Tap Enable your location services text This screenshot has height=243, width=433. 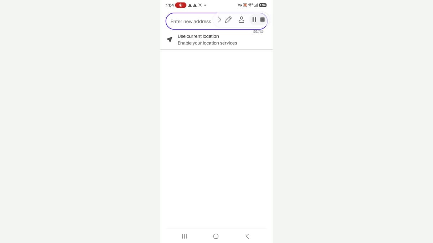207,43
